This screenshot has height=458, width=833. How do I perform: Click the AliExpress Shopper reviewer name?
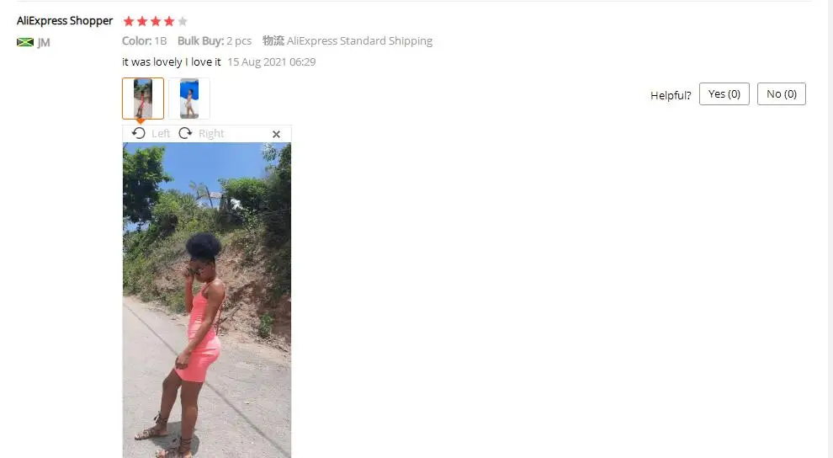coord(65,21)
